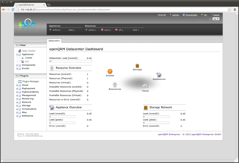The image size is (239, 163).
Task: Open the Data-Center tree link
Action: tap(29, 51)
